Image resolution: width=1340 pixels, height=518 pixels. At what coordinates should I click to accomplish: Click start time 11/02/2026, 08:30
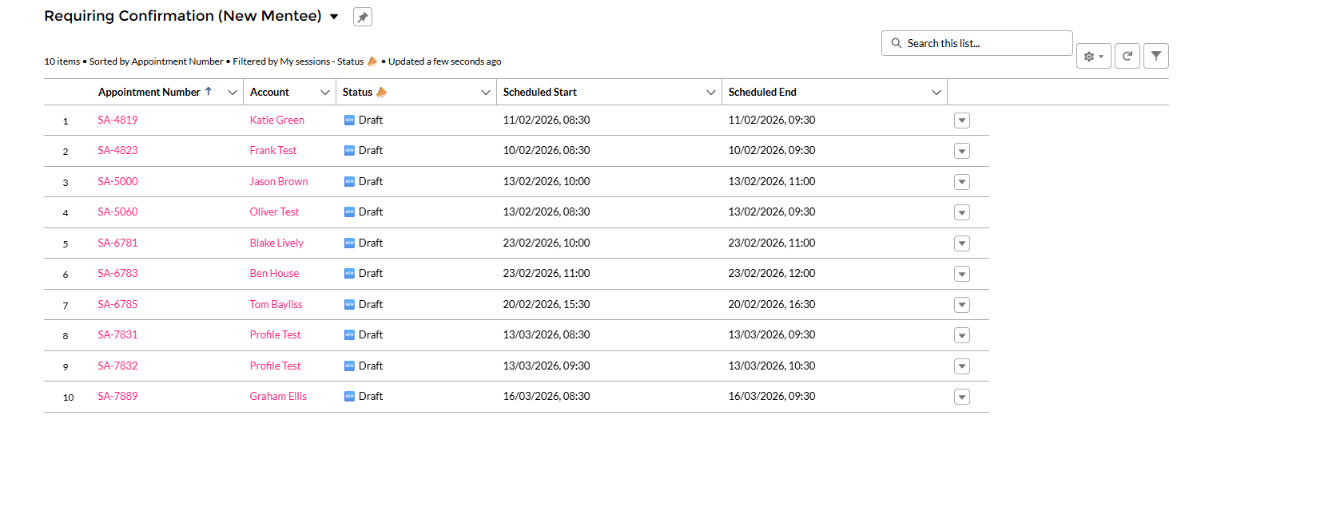(x=547, y=120)
